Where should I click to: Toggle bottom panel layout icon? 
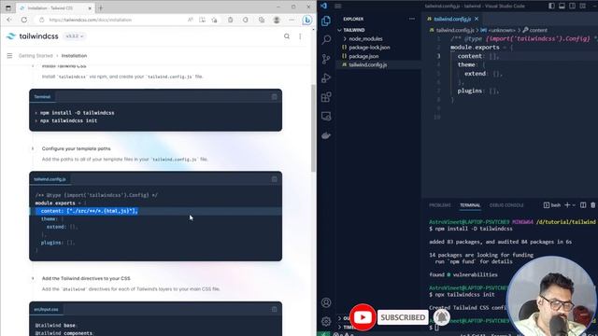pyautogui.click(x=562, y=6)
